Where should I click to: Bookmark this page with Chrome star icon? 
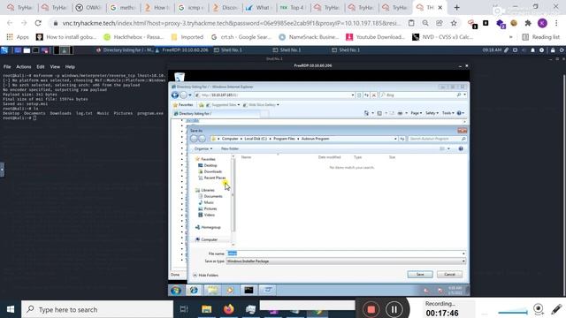(x=454, y=23)
